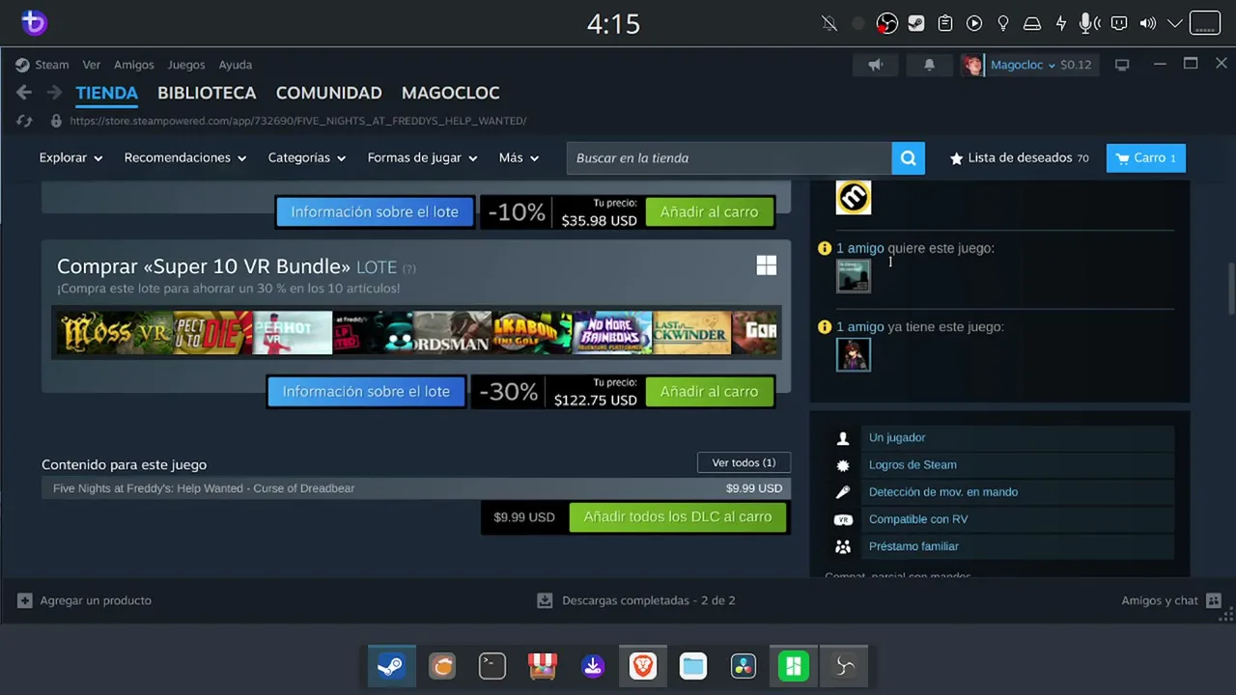Toggle system notifications with the crossed bell icon
This screenshot has height=695, width=1236.
pyautogui.click(x=829, y=24)
